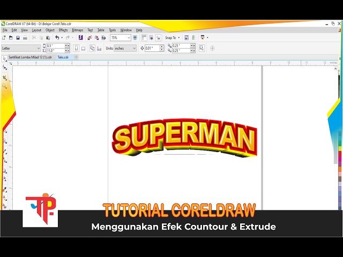
Task: Create a new document with New icon
Action: point(4,37)
